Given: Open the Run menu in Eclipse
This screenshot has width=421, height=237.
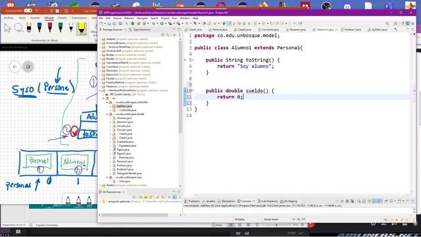Looking at the screenshot, I should [174, 18].
